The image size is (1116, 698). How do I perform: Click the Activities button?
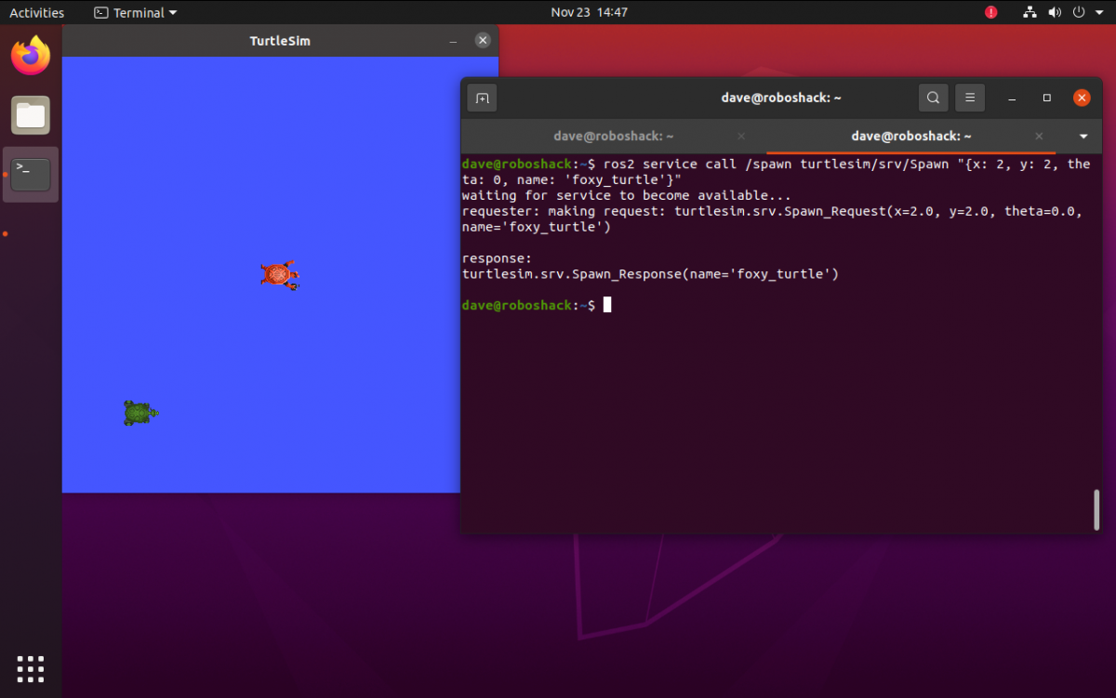[x=37, y=13]
